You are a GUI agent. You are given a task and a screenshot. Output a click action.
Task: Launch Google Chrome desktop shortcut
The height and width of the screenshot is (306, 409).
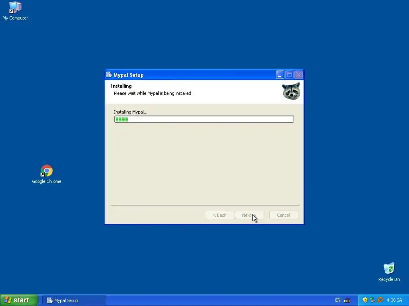tap(47, 174)
